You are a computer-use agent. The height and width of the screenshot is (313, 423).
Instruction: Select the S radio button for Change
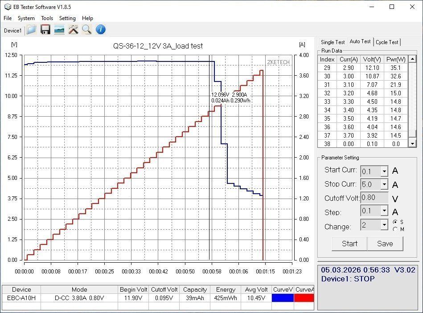click(x=395, y=222)
